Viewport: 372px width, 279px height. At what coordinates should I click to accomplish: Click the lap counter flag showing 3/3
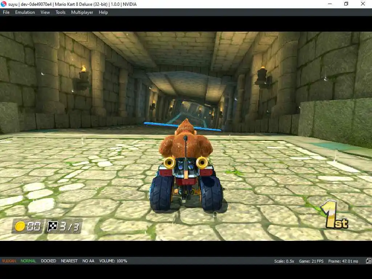click(63, 226)
